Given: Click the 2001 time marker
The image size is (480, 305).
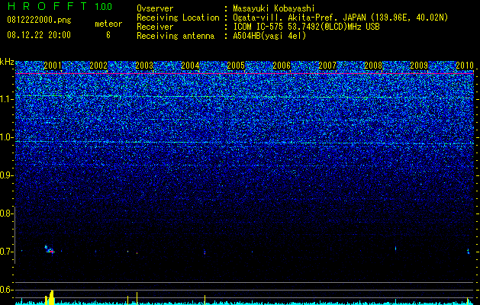Looking at the screenshot, I should (53, 65).
